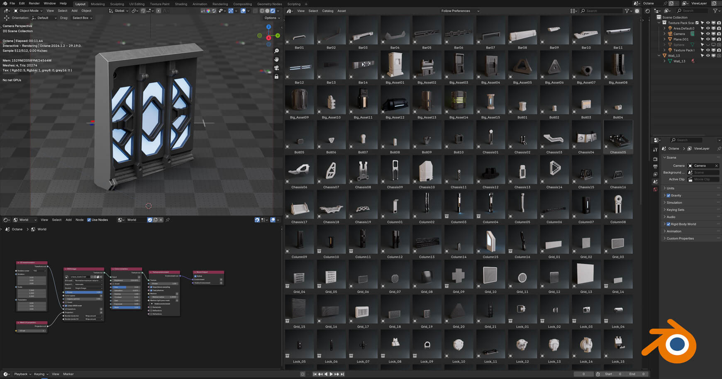Screen dimensions: 722x379
Task: Click the preview range clock icon in the timeline
Action: tap(598, 374)
